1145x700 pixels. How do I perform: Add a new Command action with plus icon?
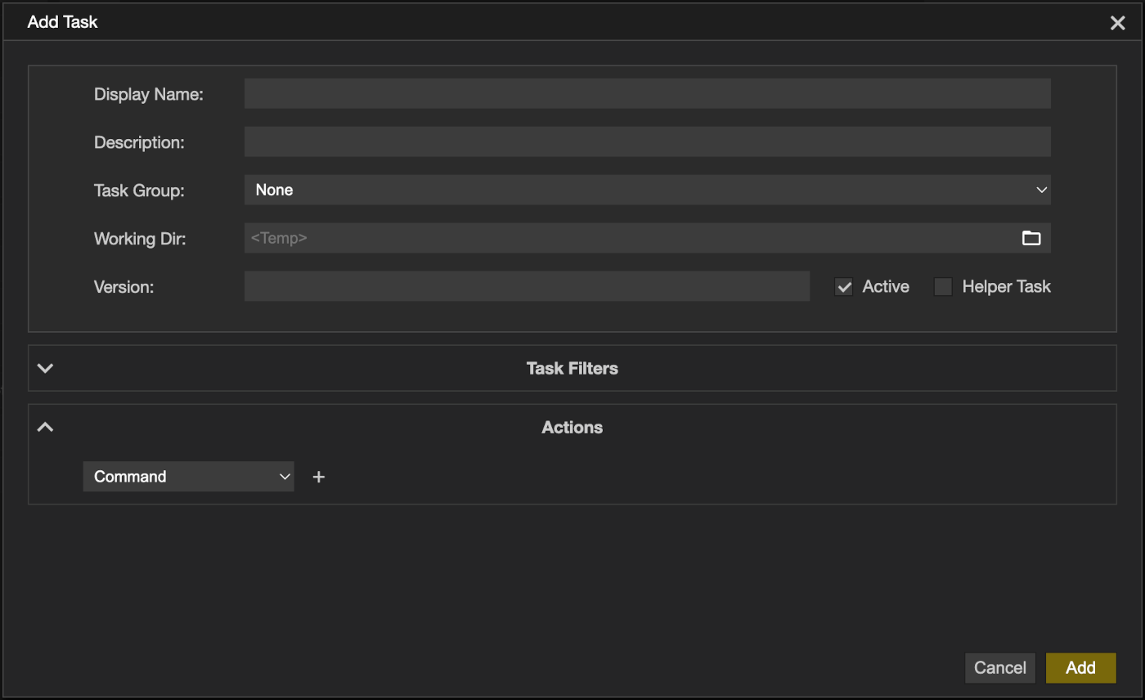319,477
